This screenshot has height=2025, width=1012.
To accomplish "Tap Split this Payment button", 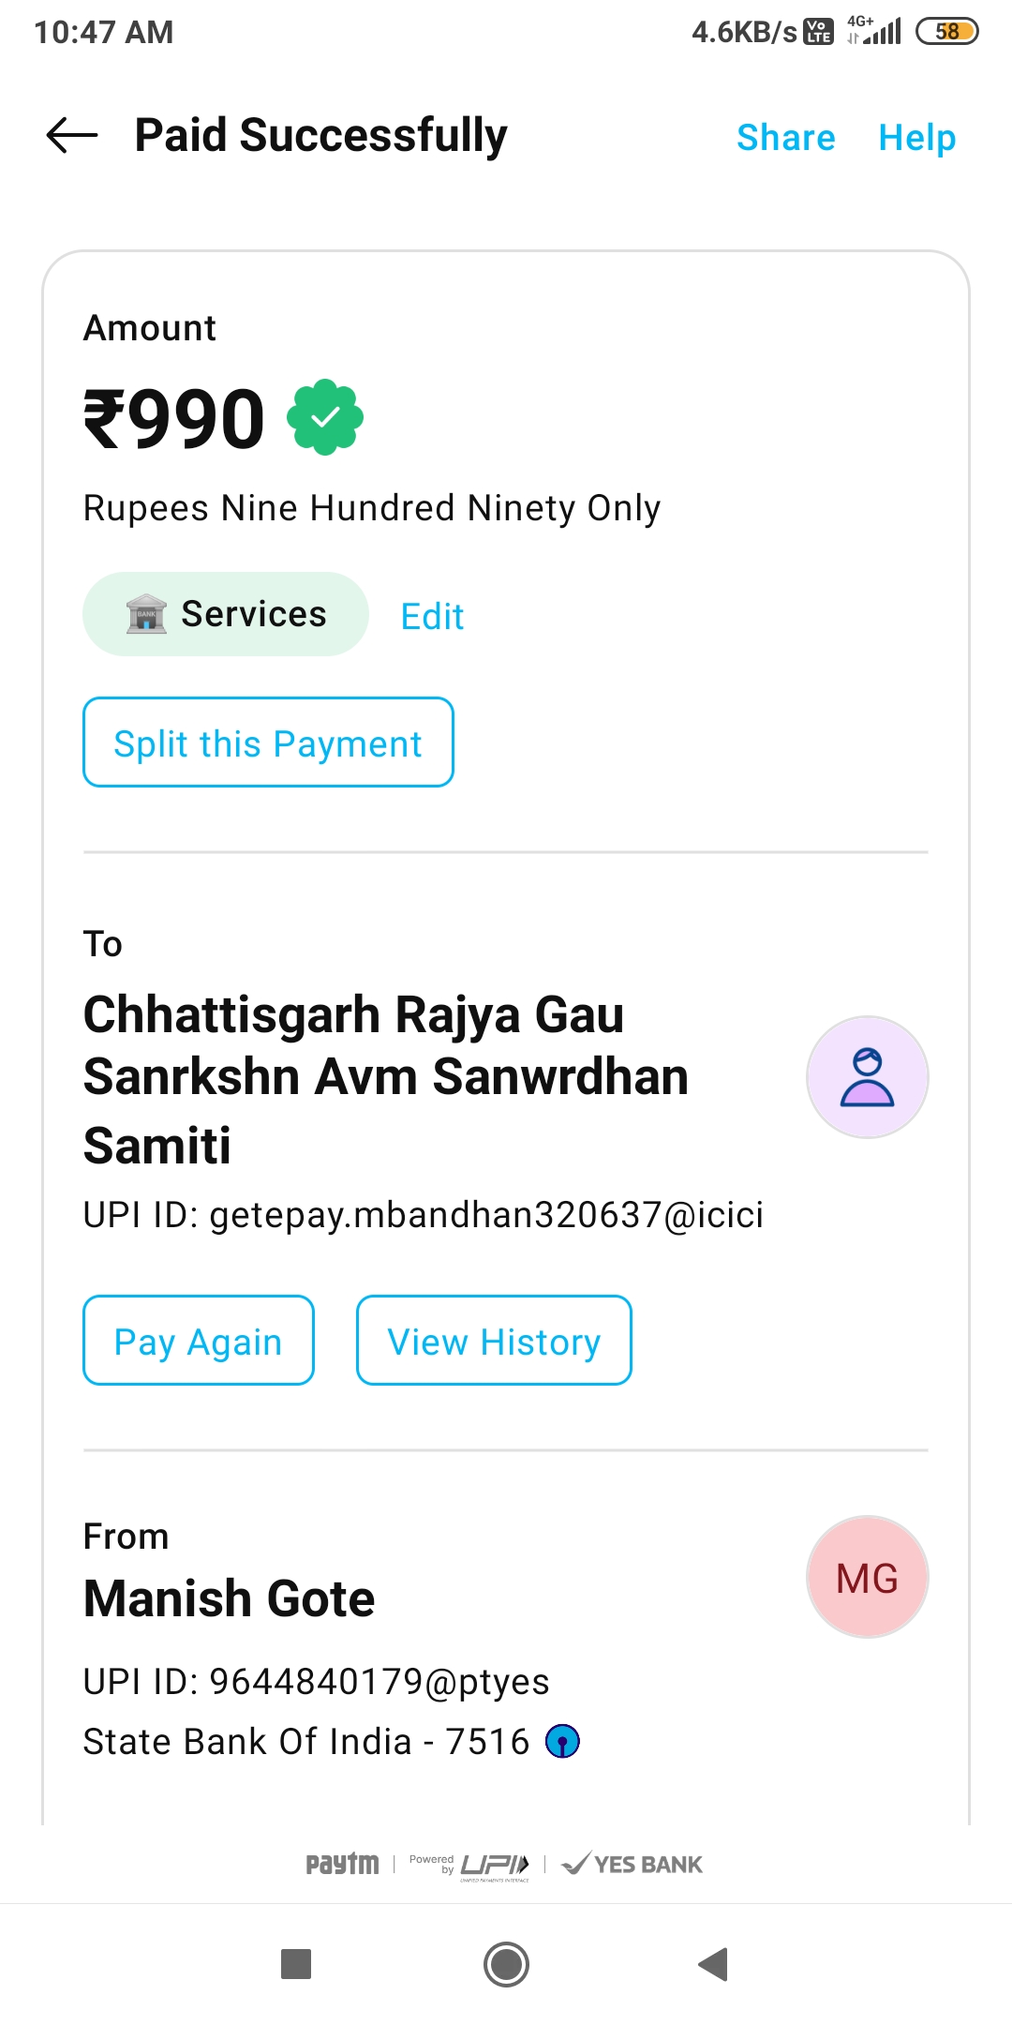I will (x=268, y=742).
